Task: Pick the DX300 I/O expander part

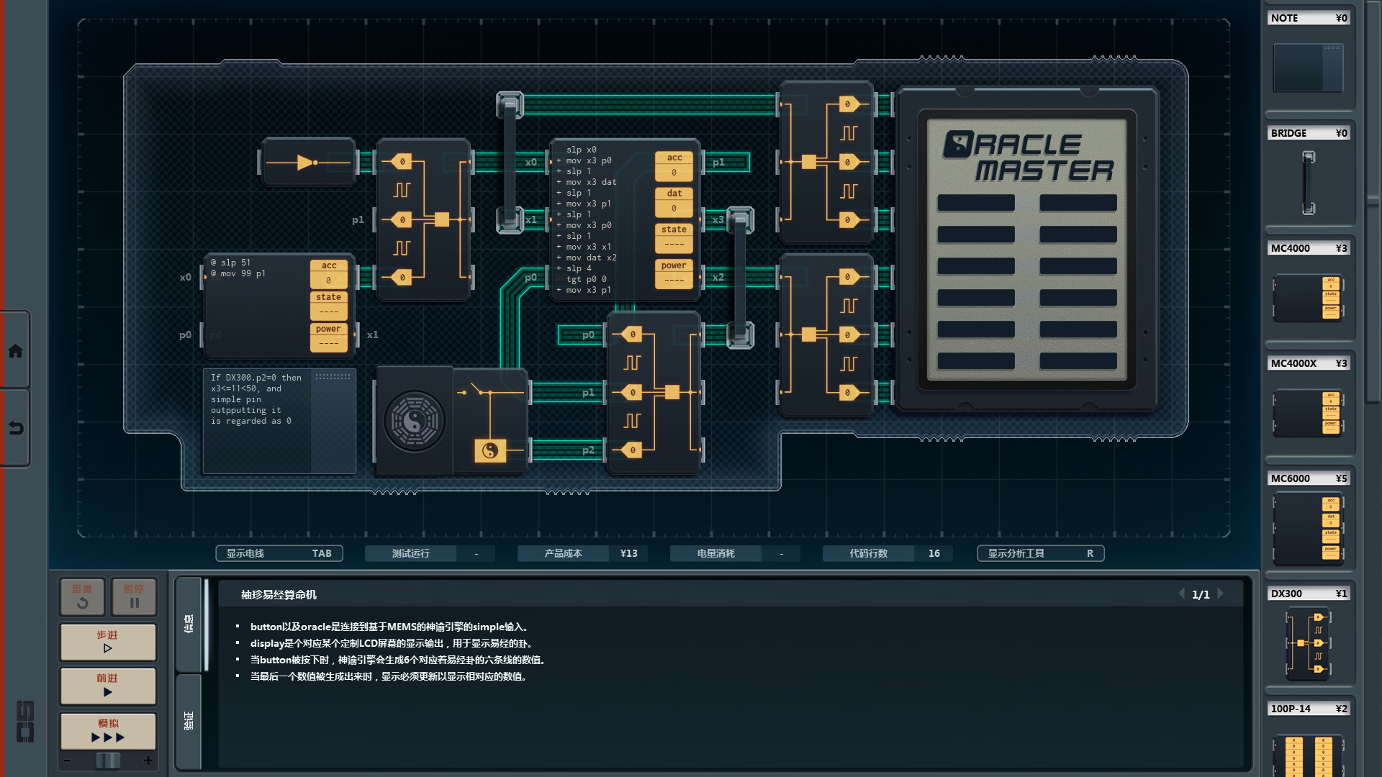Action: (1308, 643)
